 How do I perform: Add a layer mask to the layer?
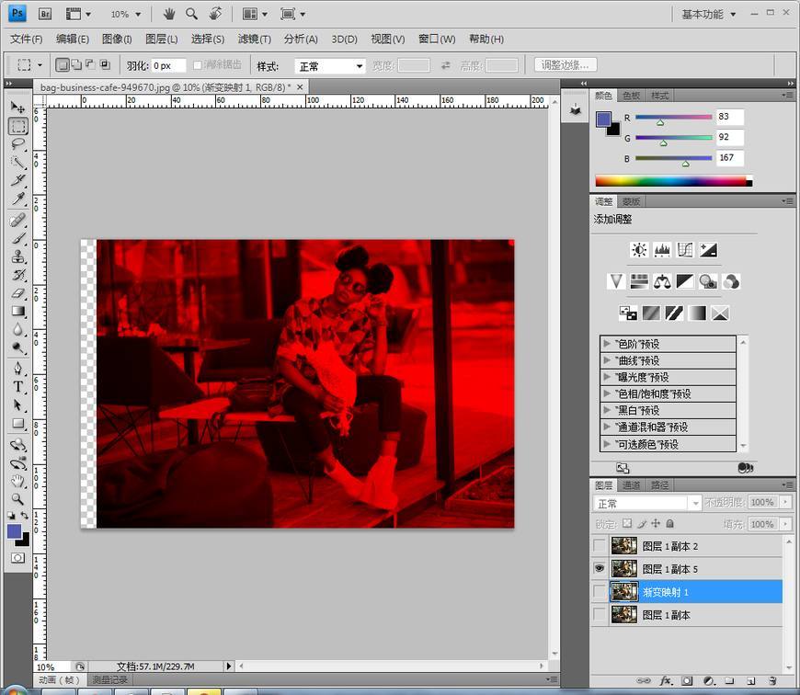pos(687,681)
